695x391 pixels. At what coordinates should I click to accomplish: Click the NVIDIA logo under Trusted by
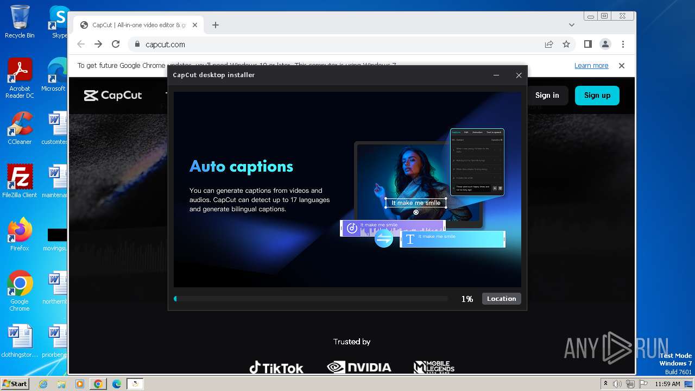(x=359, y=368)
